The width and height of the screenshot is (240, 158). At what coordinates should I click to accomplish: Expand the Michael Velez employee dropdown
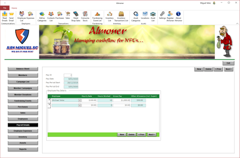pyautogui.click(x=79, y=100)
